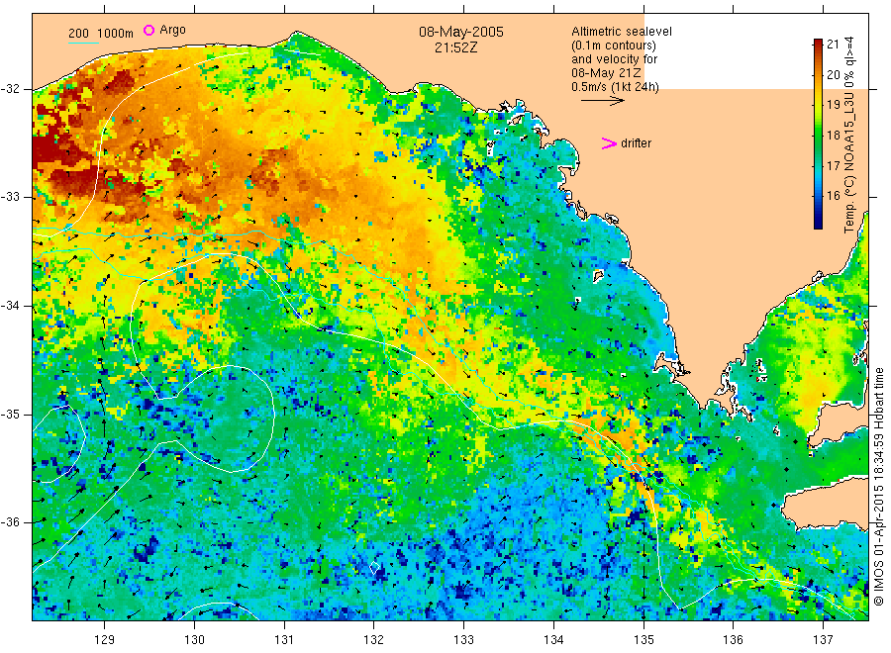Click colorbar tick label 21

[x=833, y=45]
